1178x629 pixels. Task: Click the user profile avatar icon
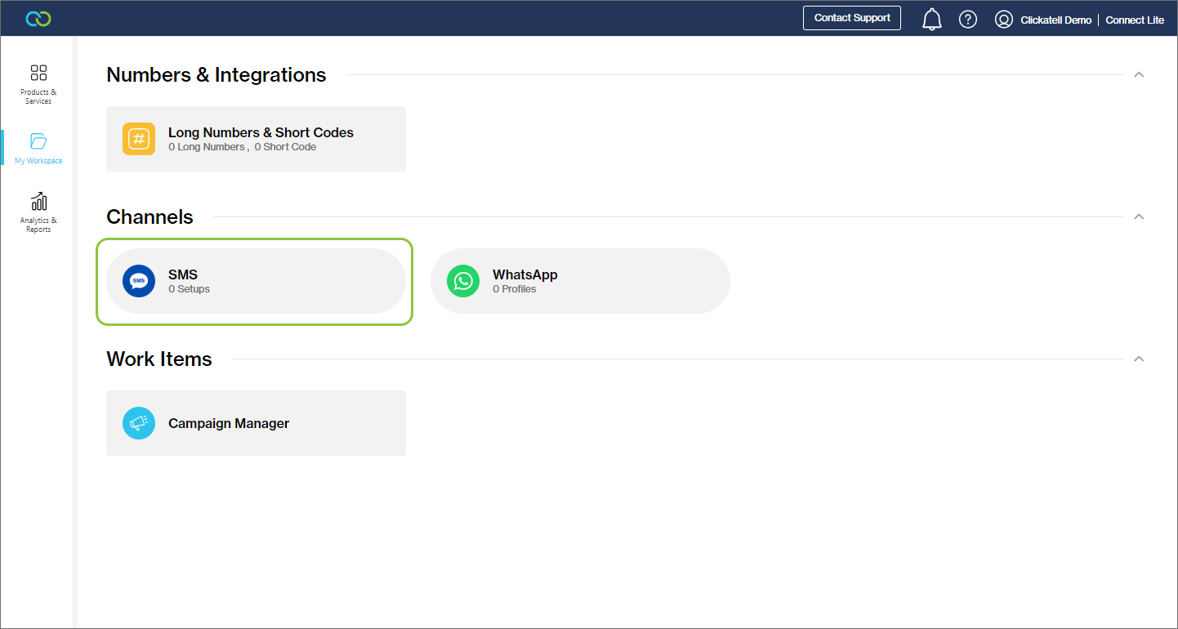click(x=1004, y=20)
